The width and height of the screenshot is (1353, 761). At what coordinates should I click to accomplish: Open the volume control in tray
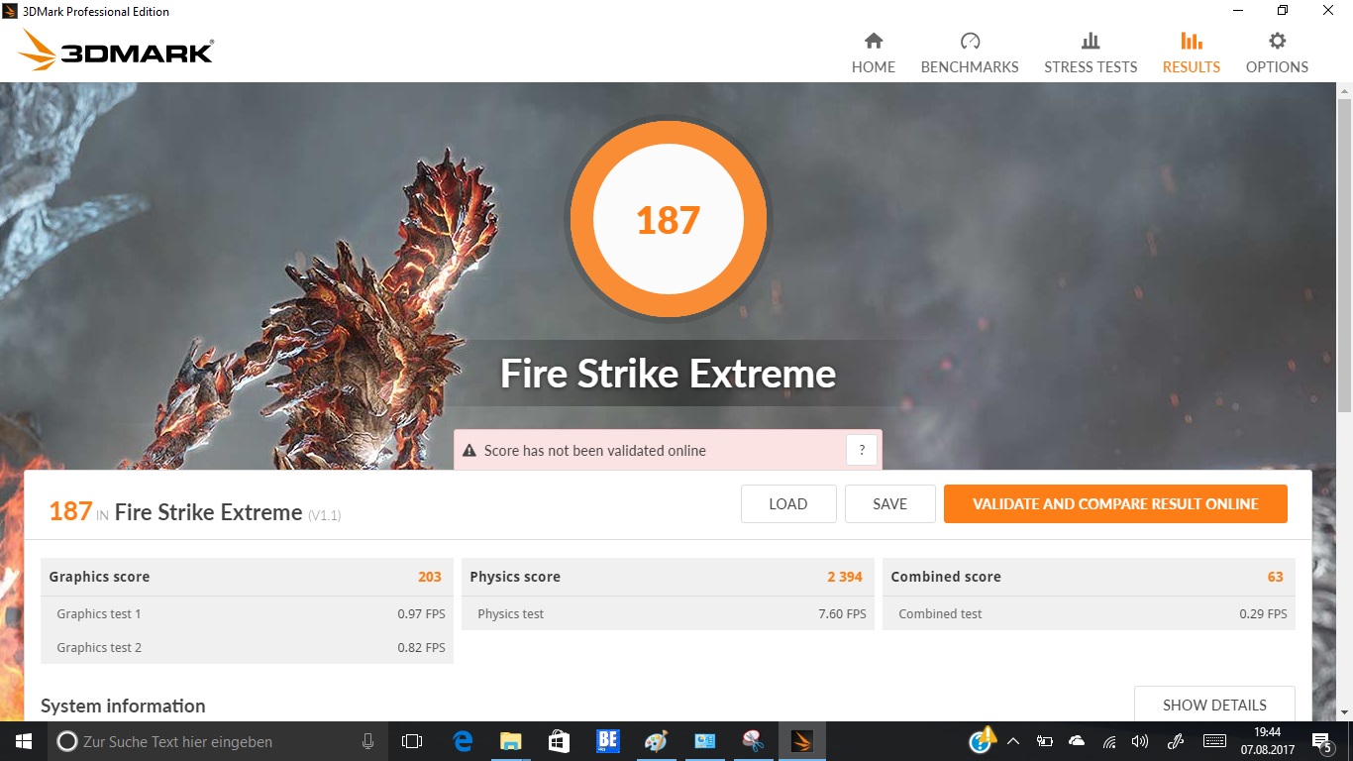click(x=1140, y=741)
